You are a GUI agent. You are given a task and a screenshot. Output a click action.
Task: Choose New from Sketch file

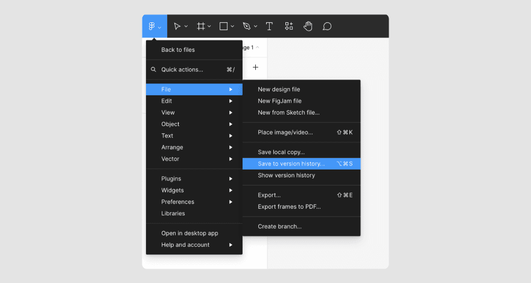point(301,112)
